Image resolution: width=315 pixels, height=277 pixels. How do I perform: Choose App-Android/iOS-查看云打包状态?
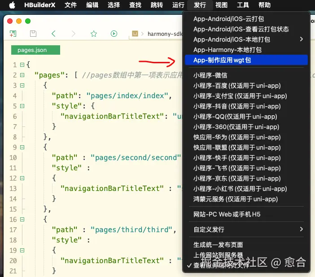coord(246,29)
